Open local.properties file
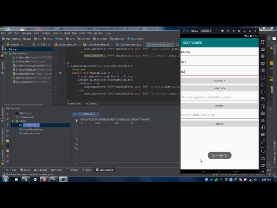 pyautogui.click(x=24, y=82)
